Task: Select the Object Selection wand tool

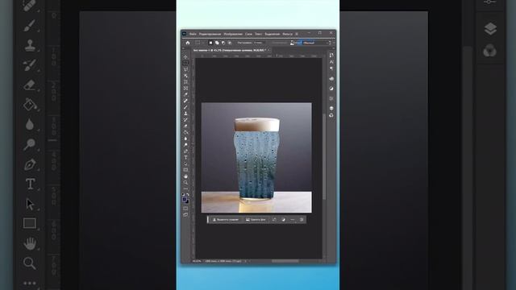Action: point(185,76)
